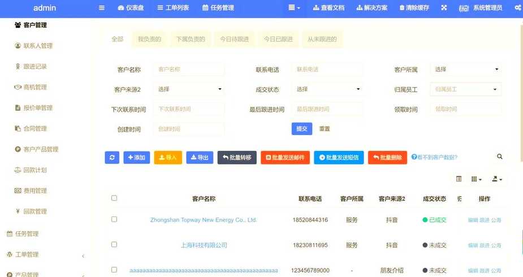523x277 pixels.
Task: Open 任务管理 in the sidebar
Action: tap(23, 233)
